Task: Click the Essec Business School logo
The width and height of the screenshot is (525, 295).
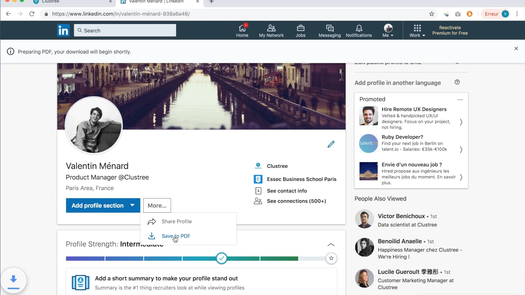Action: [x=258, y=179]
